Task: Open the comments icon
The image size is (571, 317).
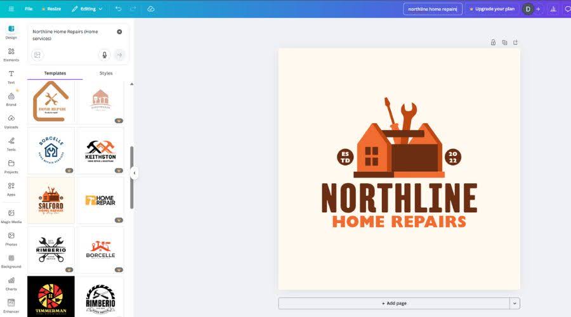Action: click(567, 9)
